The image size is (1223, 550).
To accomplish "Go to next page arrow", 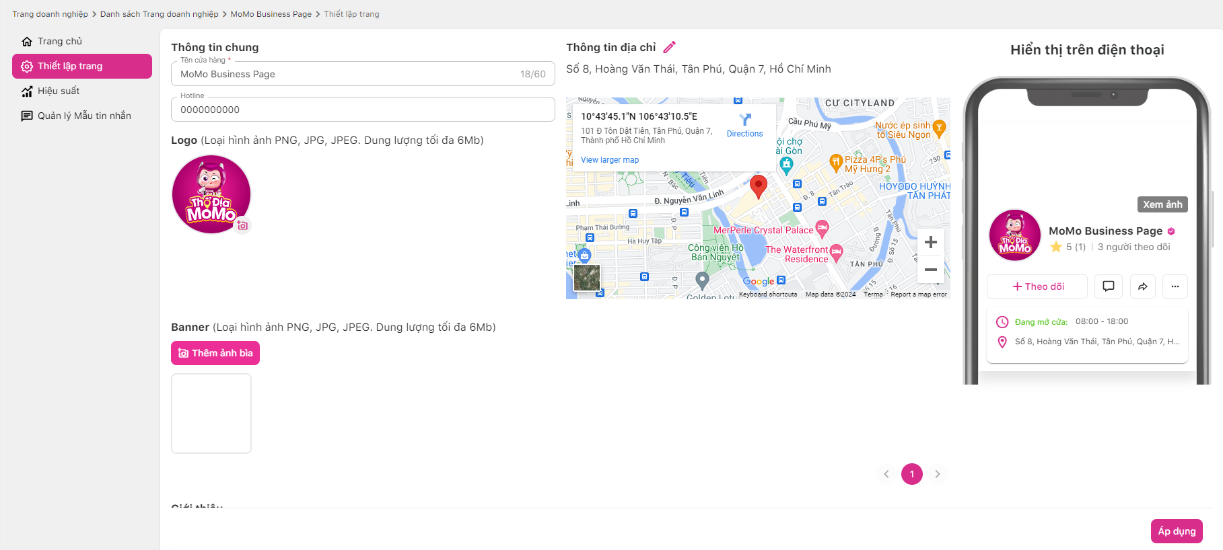I will click(x=938, y=474).
